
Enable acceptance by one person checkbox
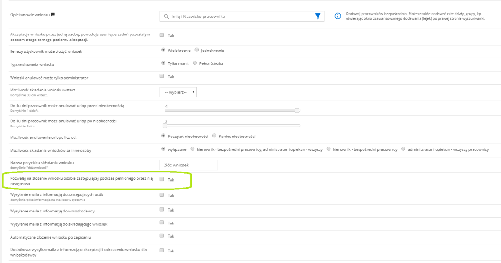[x=162, y=35]
